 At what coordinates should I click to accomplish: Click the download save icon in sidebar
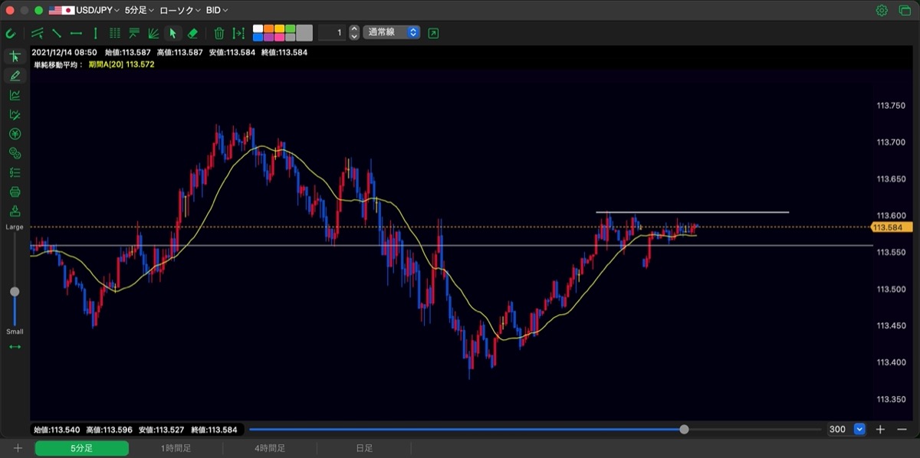(15, 211)
